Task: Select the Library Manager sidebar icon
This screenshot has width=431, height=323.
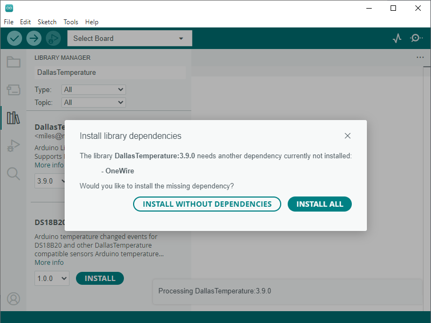Action: (13, 118)
